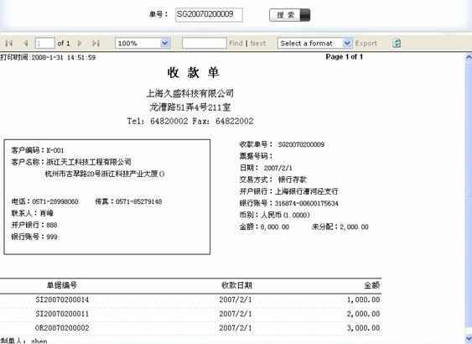Click the Export link
472x344 pixels.
(366, 44)
